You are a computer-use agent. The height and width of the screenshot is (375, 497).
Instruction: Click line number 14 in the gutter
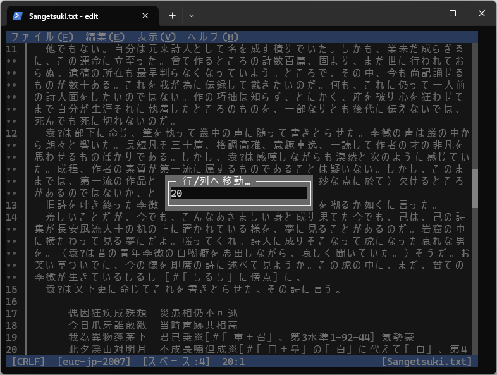[x=11, y=218]
